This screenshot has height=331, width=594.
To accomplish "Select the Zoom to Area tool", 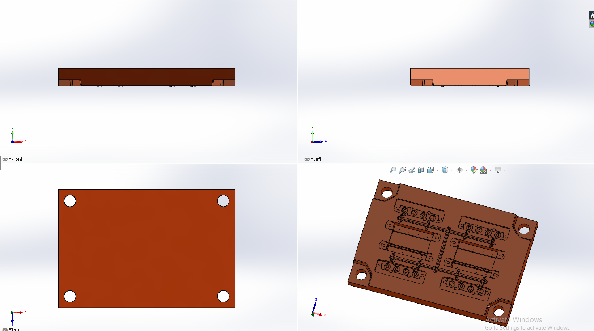I will click(402, 170).
